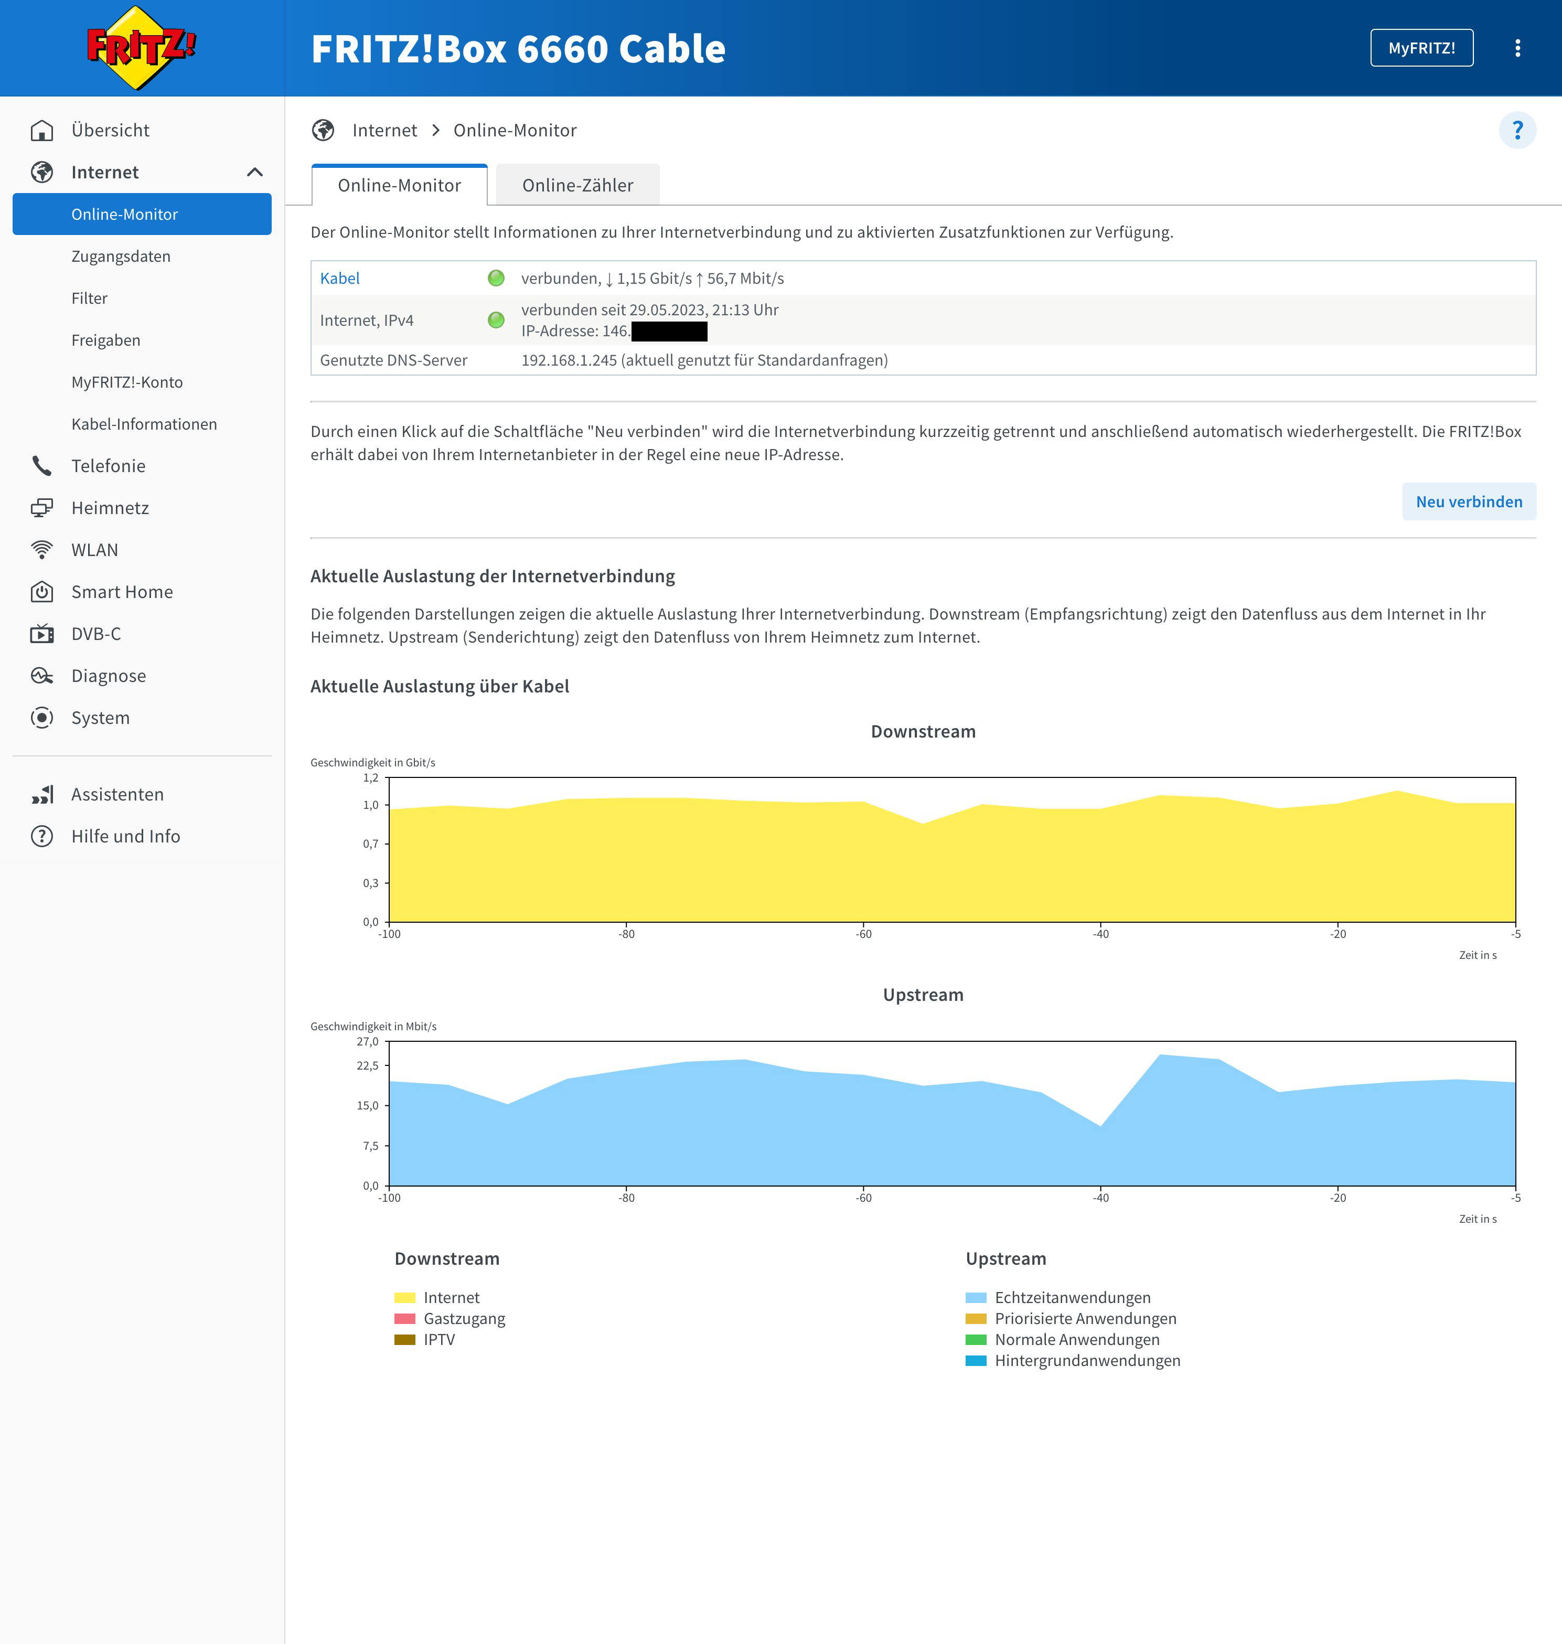The image size is (1562, 1644).
Task: Click the Telefonie phone icon
Action: pyautogui.click(x=41, y=465)
